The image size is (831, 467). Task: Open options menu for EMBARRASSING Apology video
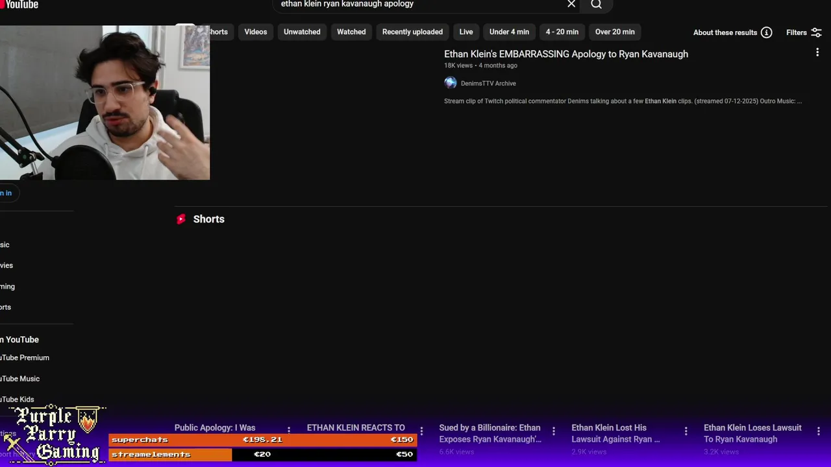pos(817,53)
